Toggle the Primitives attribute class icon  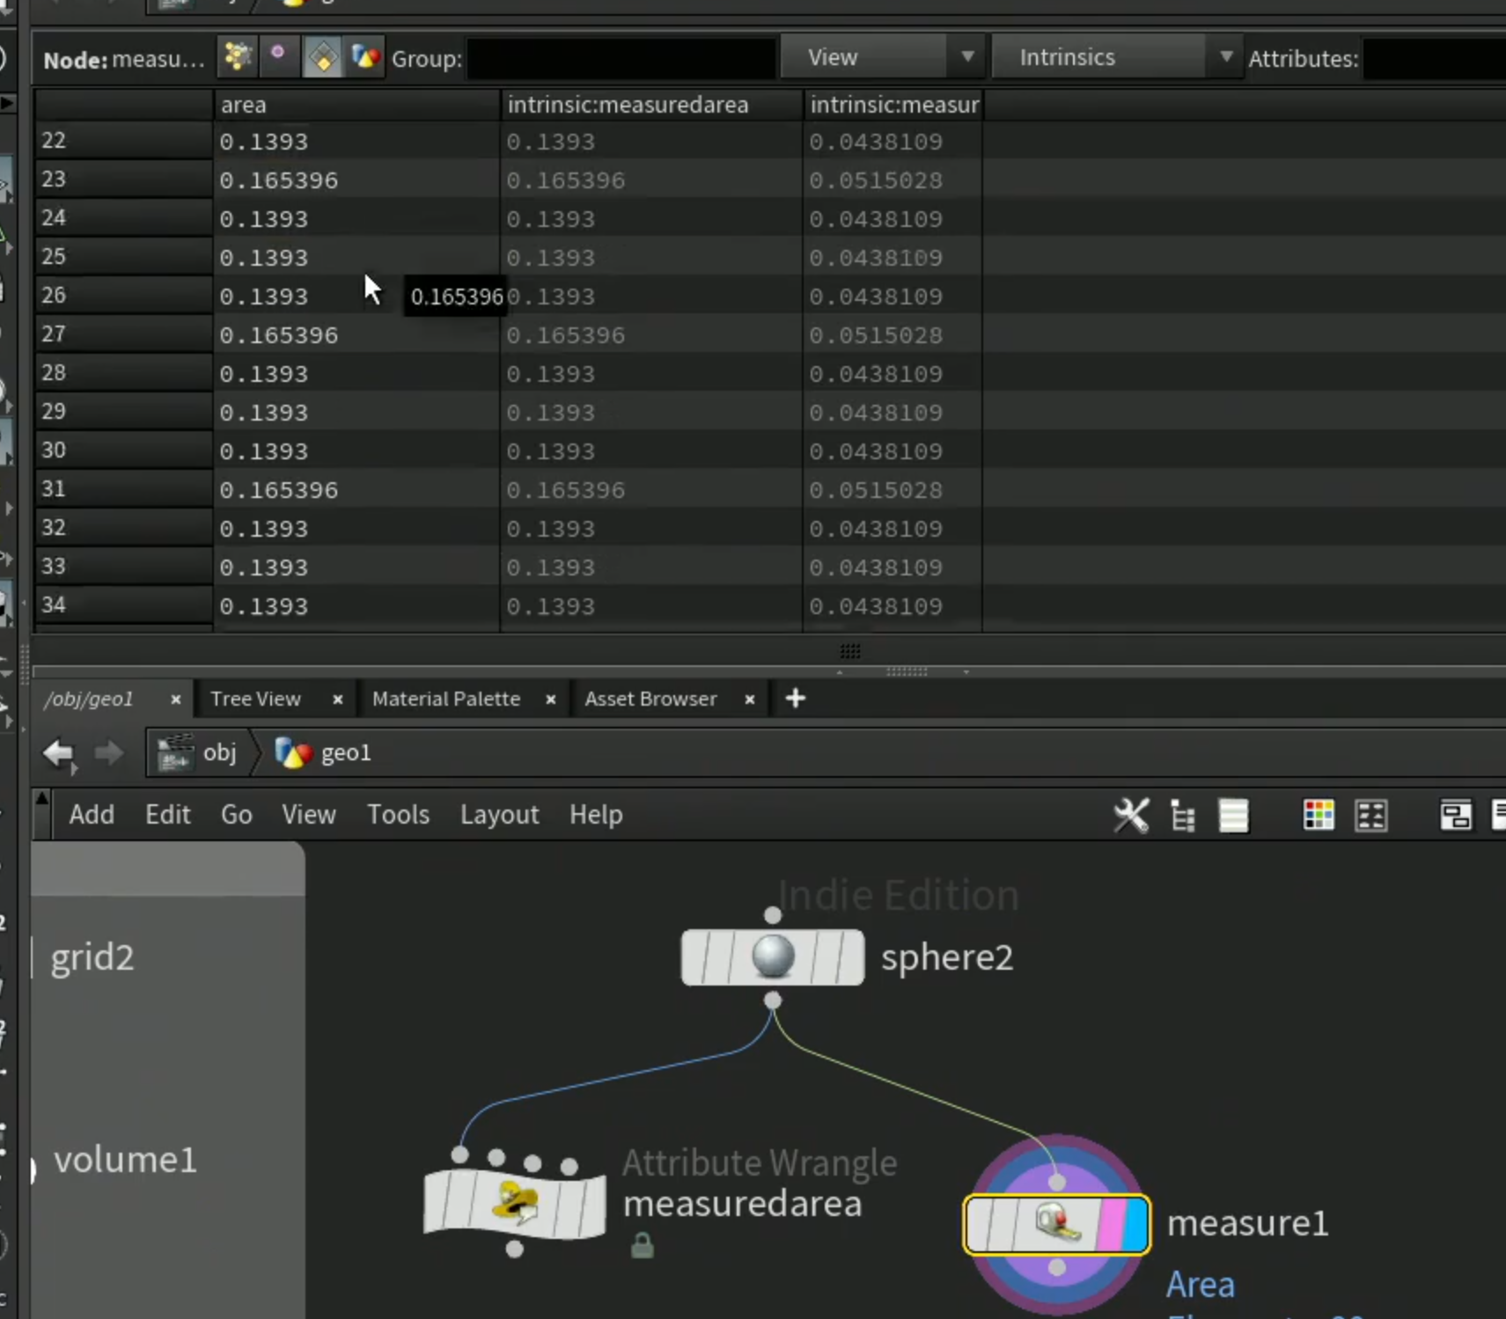click(323, 57)
